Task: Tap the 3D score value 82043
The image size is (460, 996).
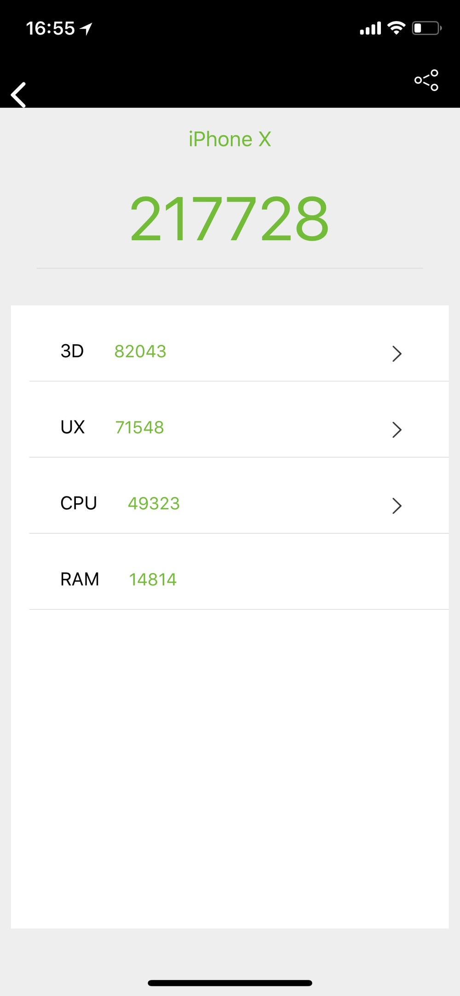Action: click(140, 351)
